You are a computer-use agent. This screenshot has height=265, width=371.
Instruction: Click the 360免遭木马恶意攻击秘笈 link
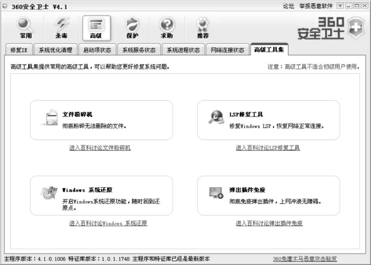tap(305, 259)
